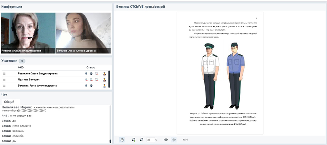Fit whole page in viewer

pyautogui.click(x=174, y=140)
